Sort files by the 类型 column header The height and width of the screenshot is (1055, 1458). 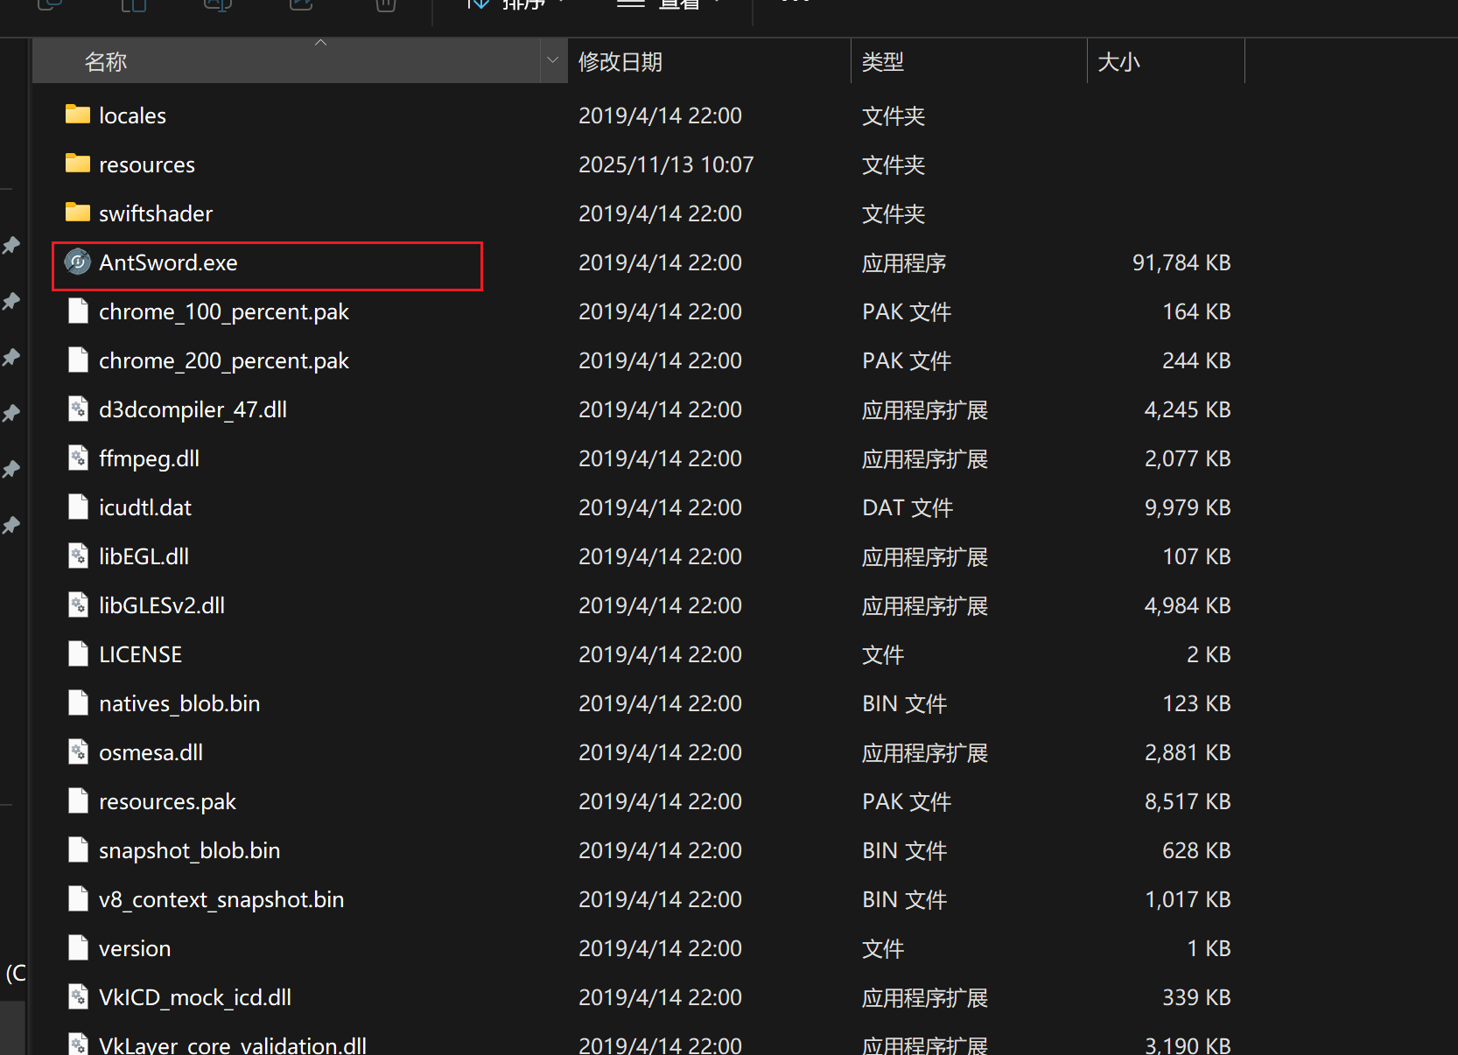click(x=969, y=61)
